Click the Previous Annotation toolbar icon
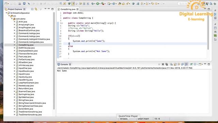The image size is (218, 123). click(147, 4)
